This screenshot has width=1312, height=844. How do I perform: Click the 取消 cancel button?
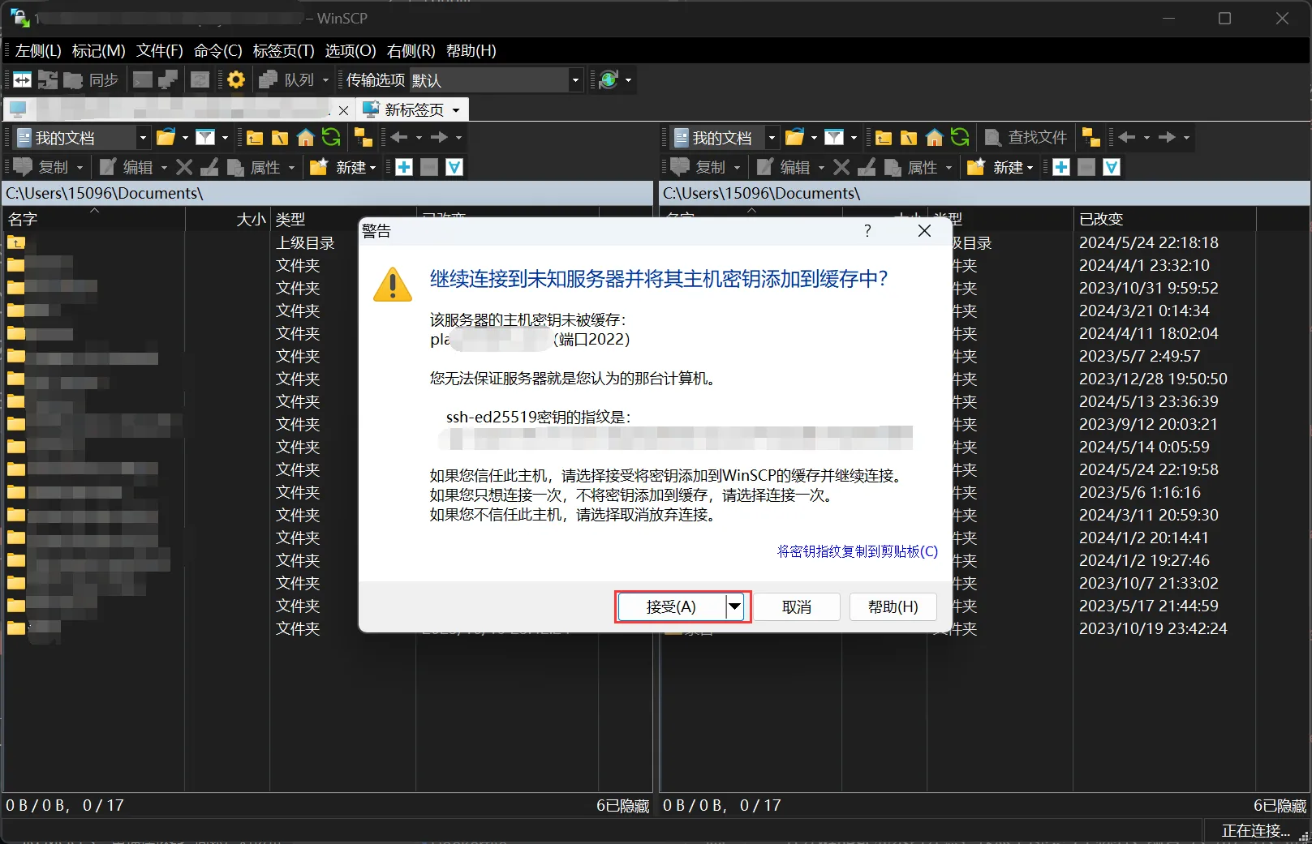(x=797, y=606)
